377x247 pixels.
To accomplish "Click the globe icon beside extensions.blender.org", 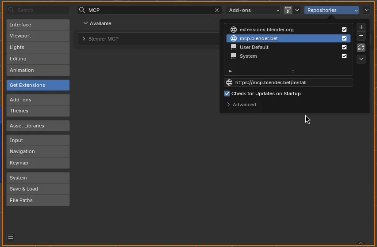I will point(234,30).
